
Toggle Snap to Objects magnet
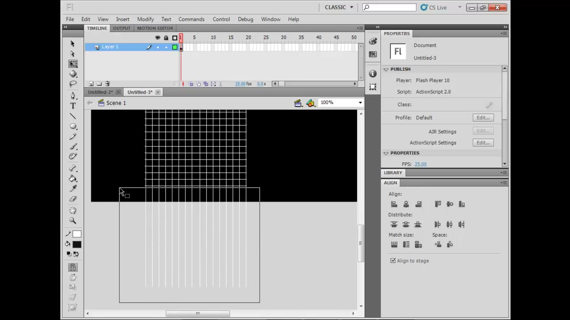(73, 267)
